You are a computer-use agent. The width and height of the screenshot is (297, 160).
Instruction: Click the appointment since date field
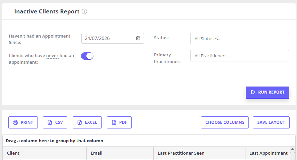(113, 38)
